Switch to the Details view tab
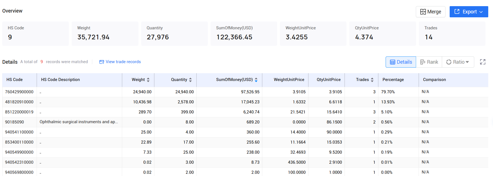 [401, 62]
